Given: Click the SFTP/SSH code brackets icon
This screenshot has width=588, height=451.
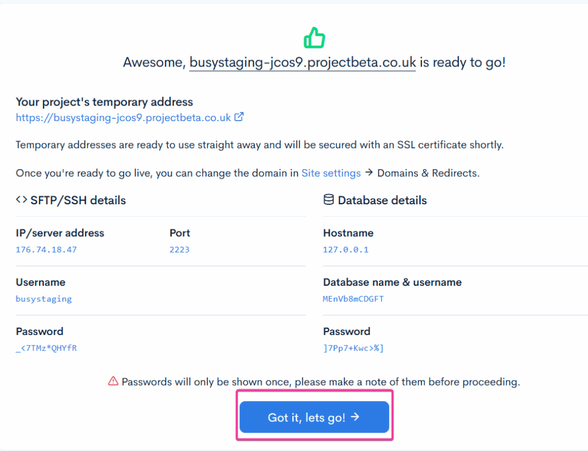Looking at the screenshot, I should point(21,200).
